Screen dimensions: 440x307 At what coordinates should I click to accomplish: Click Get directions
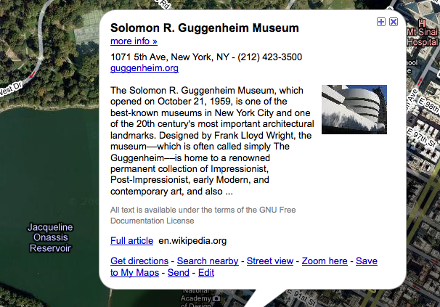[x=139, y=261]
